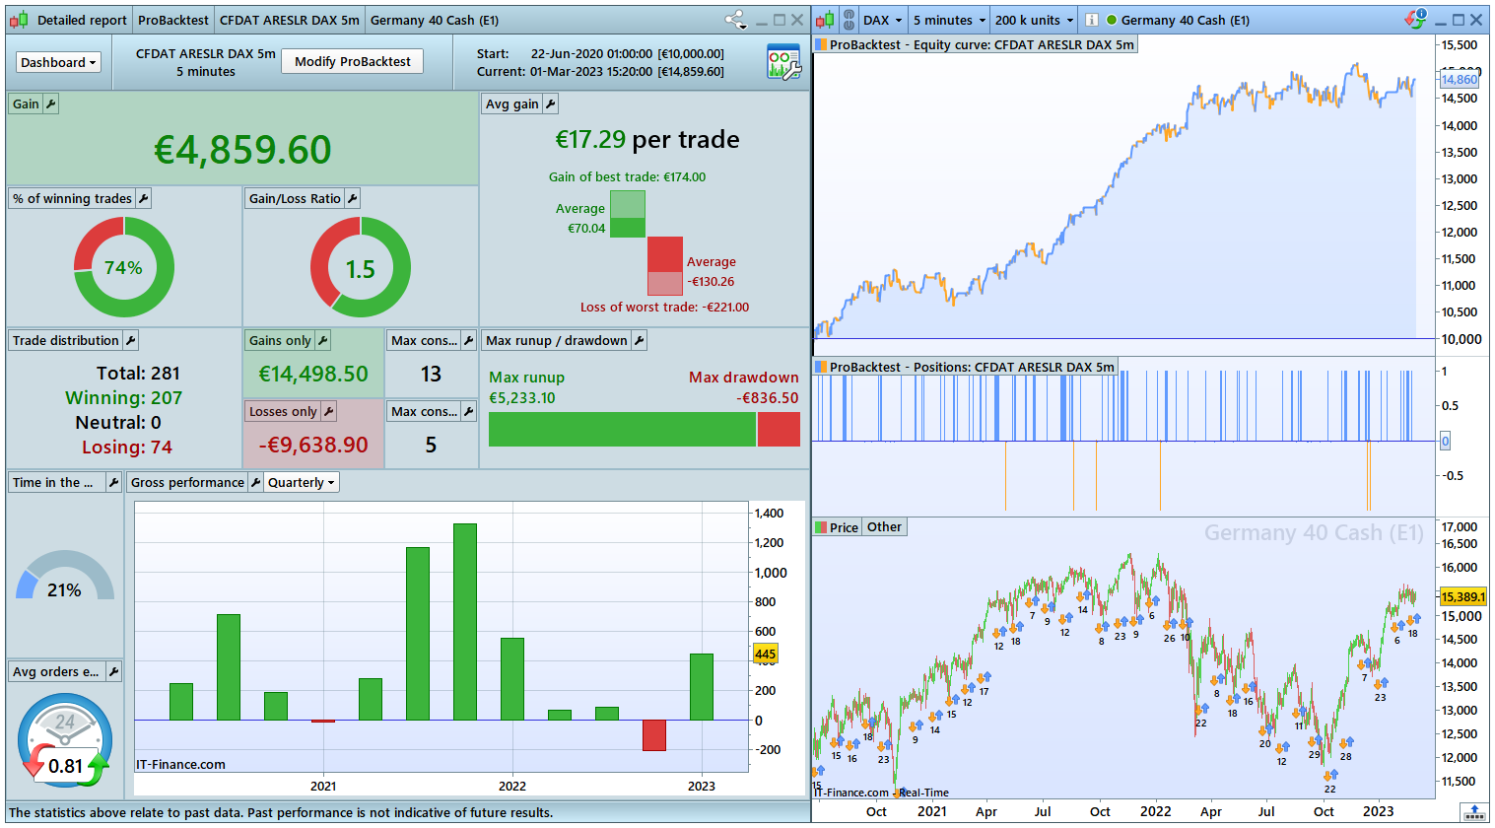1495x828 pixels.
Task: Open the Quarterly period dropdown
Action: pyautogui.click(x=303, y=482)
